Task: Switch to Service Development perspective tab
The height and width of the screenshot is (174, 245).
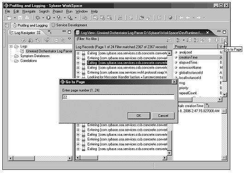Action: [69, 25]
